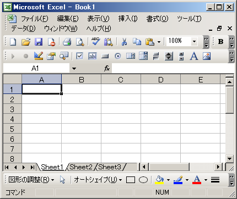
Task: Open the 編集(E) menu
Action: click(x=68, y=19)
